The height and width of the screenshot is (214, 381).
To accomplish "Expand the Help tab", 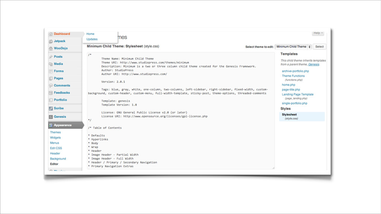I will click(x=318, y=33).
